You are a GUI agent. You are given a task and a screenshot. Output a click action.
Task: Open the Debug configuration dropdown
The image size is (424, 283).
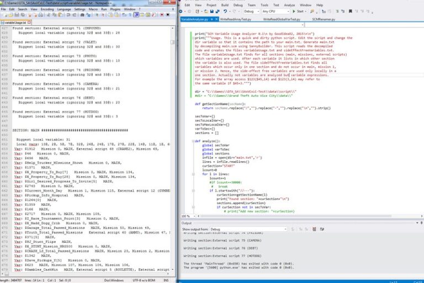(x=251, y=11)
